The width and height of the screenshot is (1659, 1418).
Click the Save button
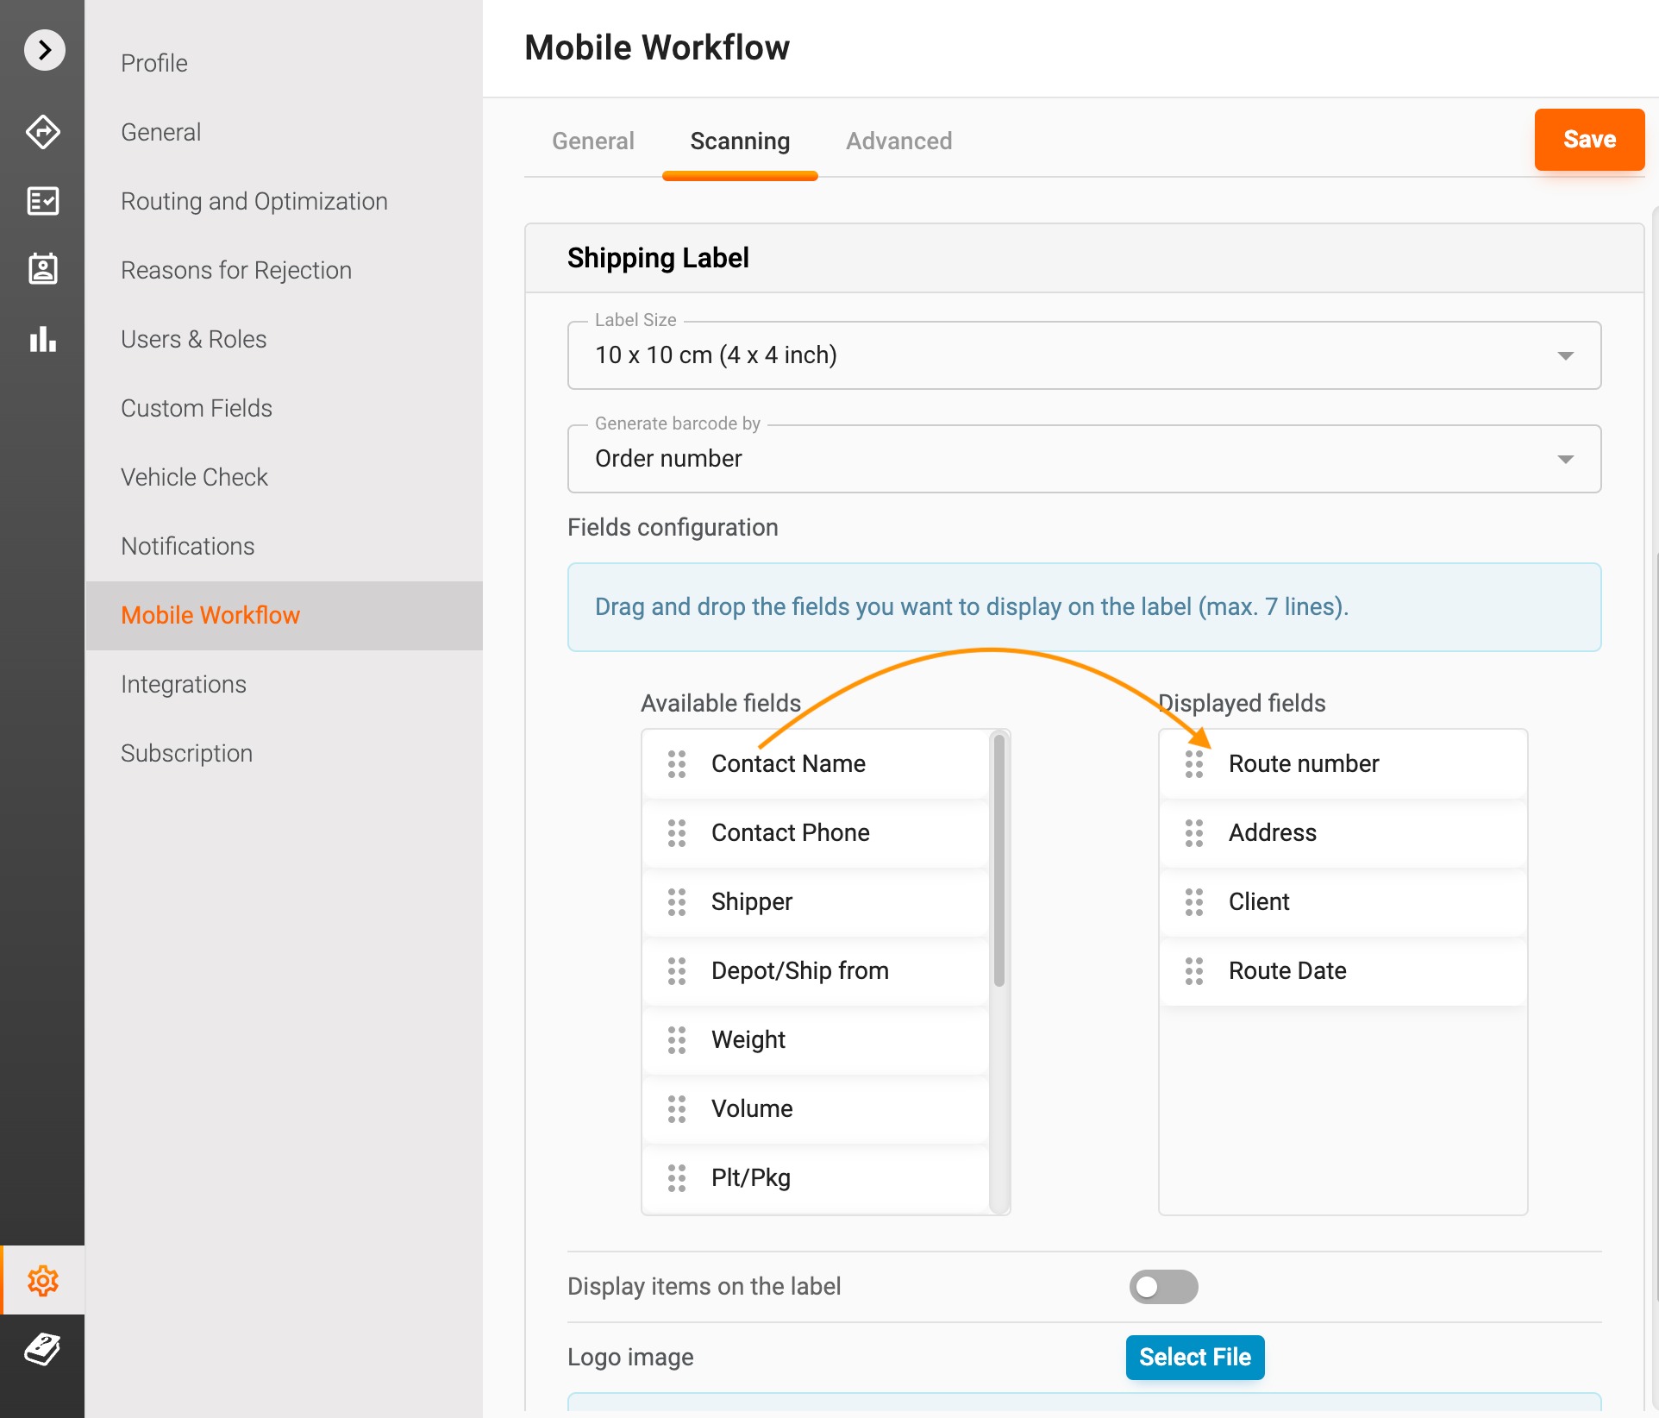click(1588, 140)
